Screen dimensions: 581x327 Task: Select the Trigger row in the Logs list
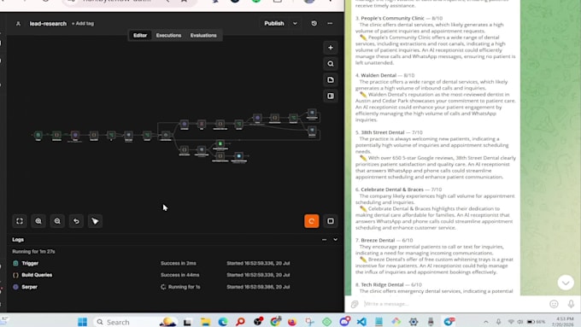pyautogui.click(x=175, y=263)
